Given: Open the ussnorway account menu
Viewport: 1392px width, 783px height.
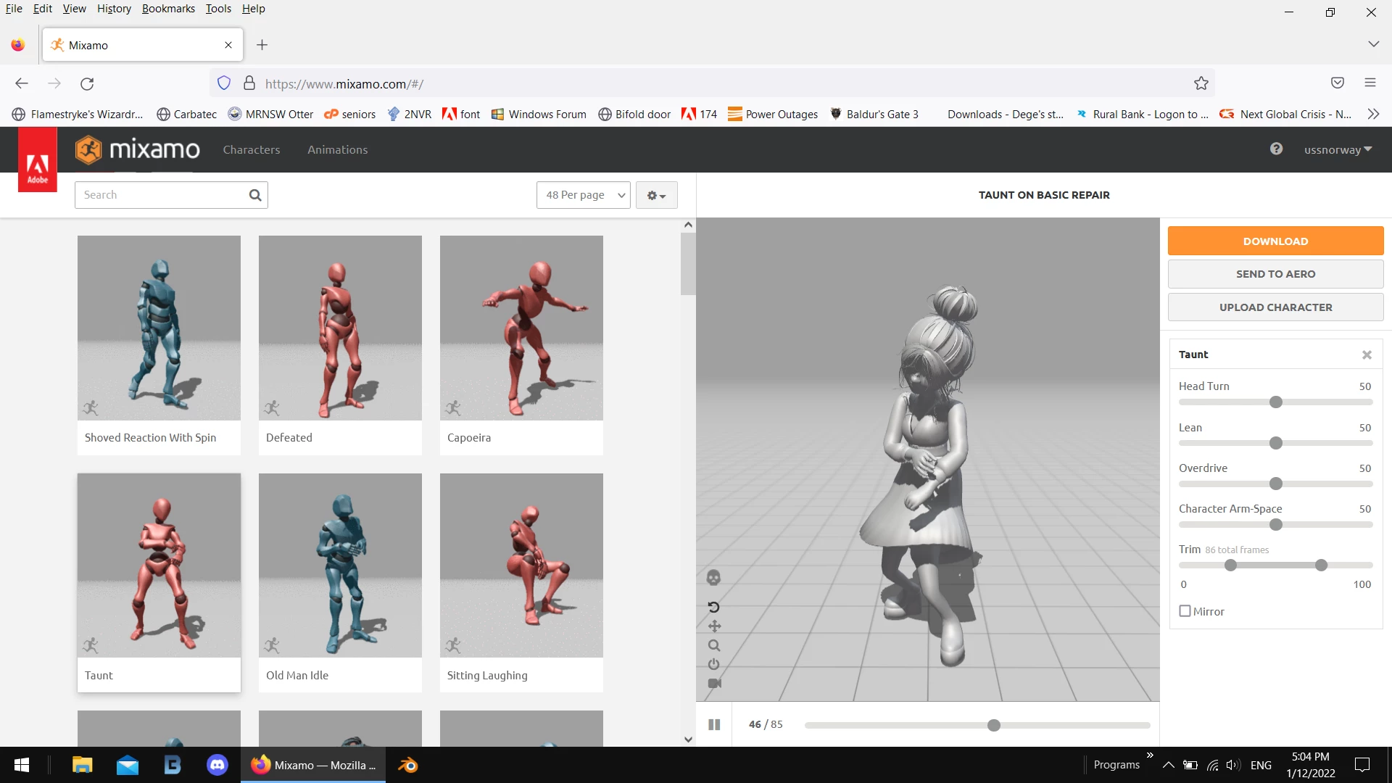Looking at the screenshot, I should (1338, 150).
